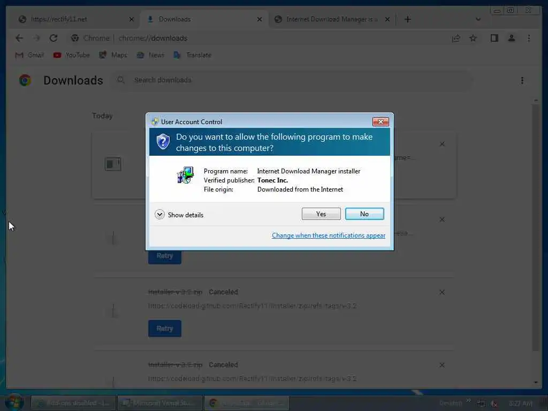Viewport: 548px width, 411px height.
Task: Share this page icon in address bar
Action: click(x=456, y=38)
